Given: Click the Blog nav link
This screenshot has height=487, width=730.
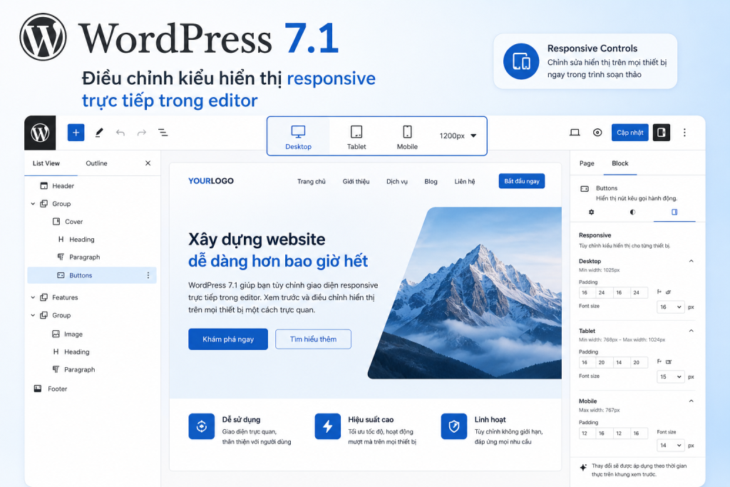Looking at the screenshot, I should [431, 182].
